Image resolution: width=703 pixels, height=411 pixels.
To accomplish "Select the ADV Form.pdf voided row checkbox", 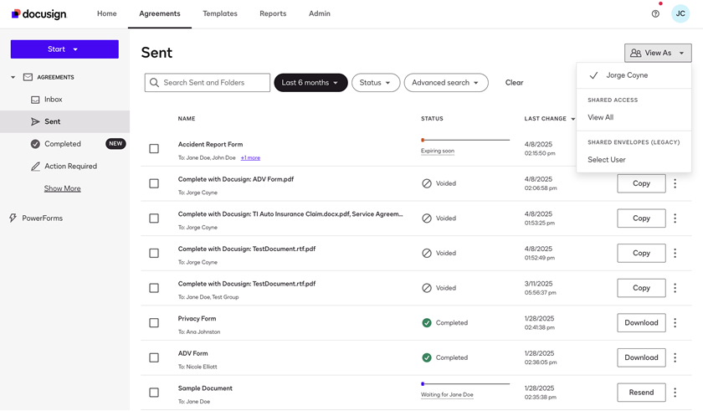I will [154, 183].
